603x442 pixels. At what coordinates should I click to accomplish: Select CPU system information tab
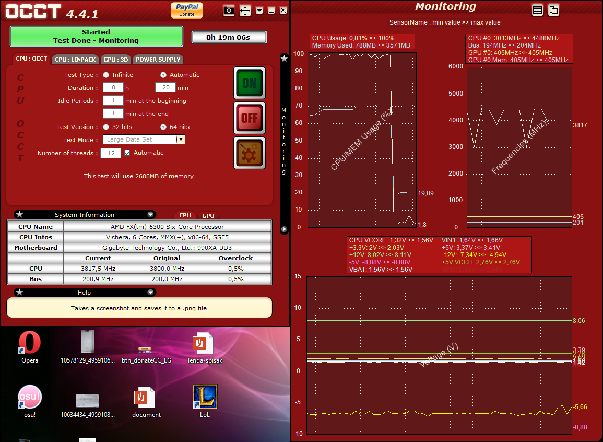click(185, 215)
